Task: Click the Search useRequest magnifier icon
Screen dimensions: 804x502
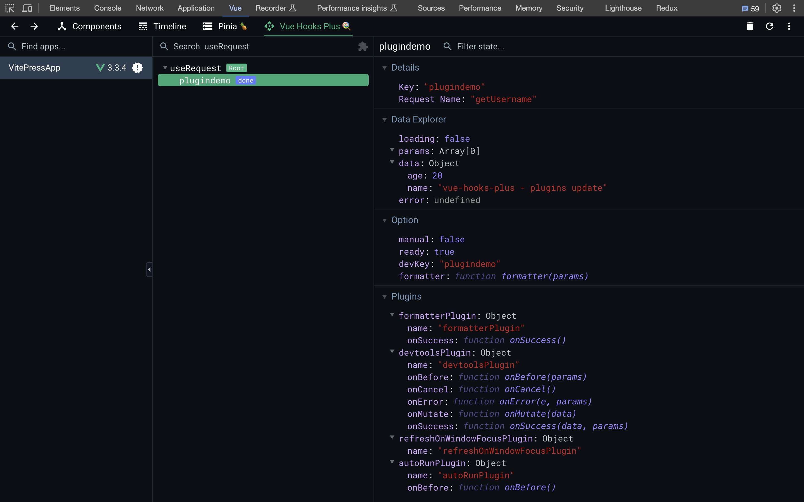Action: 164,47
